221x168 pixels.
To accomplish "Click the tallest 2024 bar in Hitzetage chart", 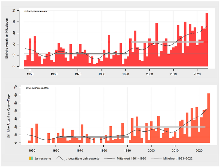I will click(x=207, y=39).
